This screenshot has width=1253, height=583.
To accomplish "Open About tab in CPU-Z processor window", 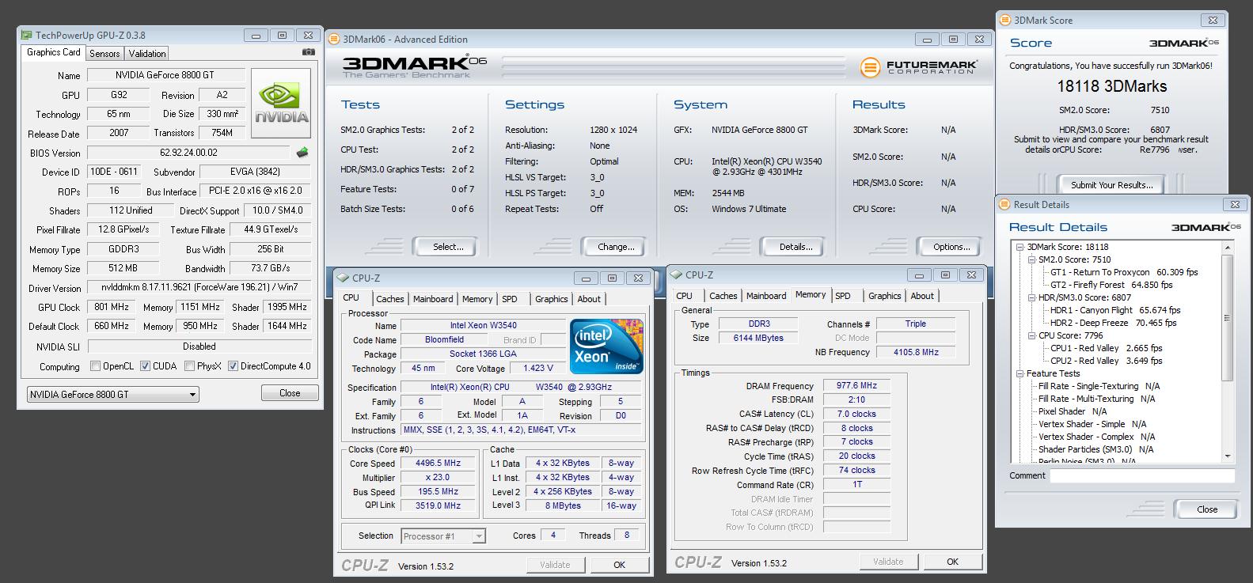I will pyautogui.click(x=589, y=299).
